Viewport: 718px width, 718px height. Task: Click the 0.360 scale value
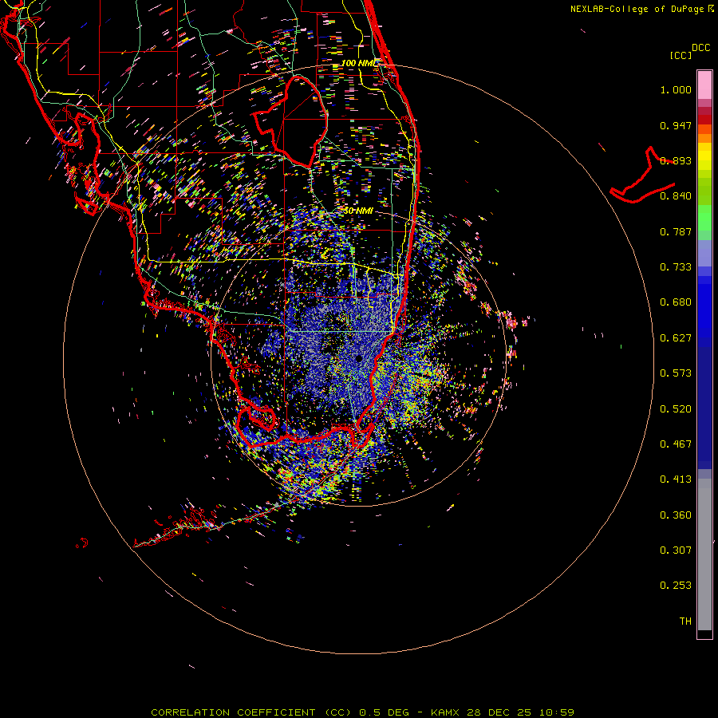[676, 515]
